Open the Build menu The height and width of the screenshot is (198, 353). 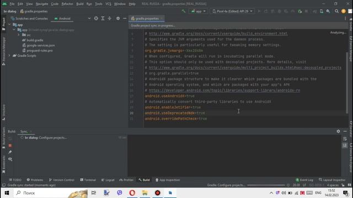(x=79, y=4)
